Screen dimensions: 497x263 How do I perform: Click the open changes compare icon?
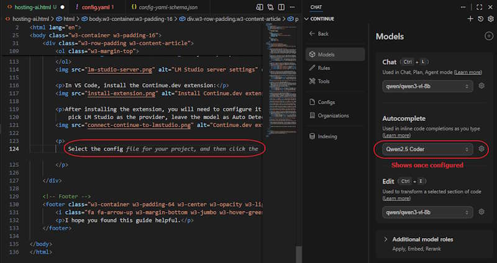tap(270, 7)
